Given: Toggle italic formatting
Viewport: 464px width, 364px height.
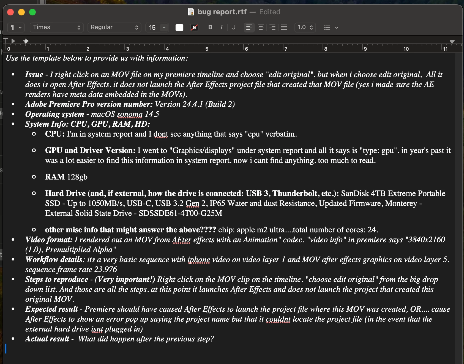Looking at the screenshot, I should pyautogui.click(x=222, y=27).
